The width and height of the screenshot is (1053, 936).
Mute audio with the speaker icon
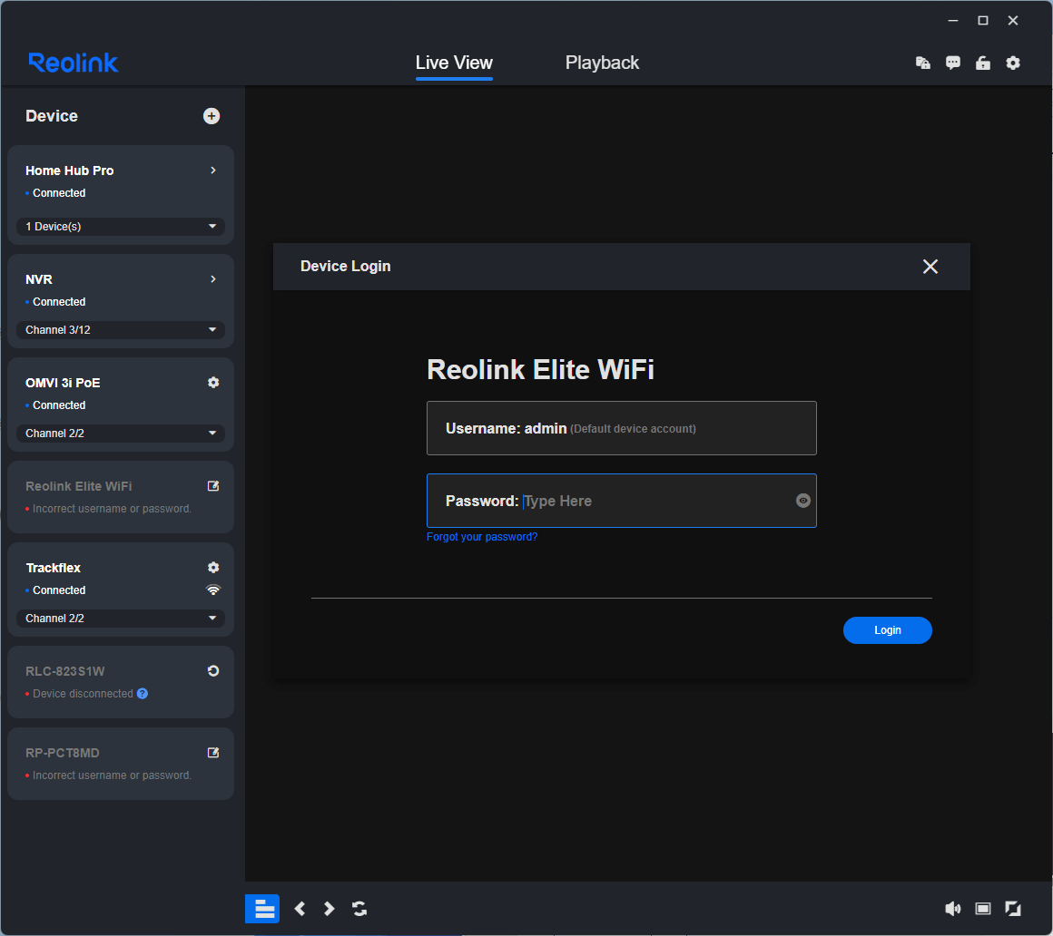(x=952, y=909)
